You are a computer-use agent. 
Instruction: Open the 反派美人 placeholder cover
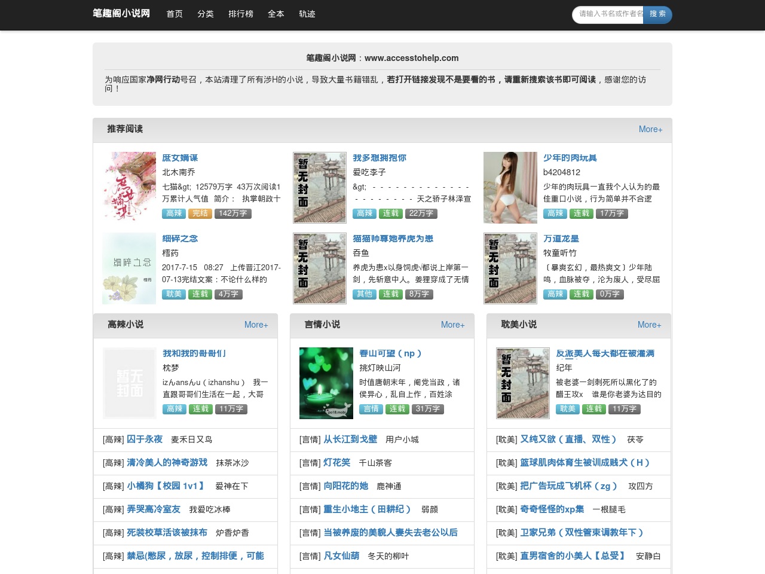tap(523, 383)
